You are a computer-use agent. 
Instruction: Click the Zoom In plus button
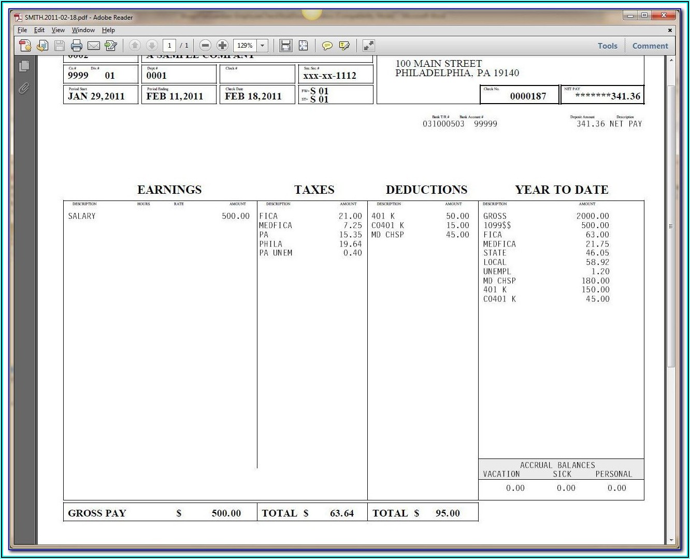point(222,46)
